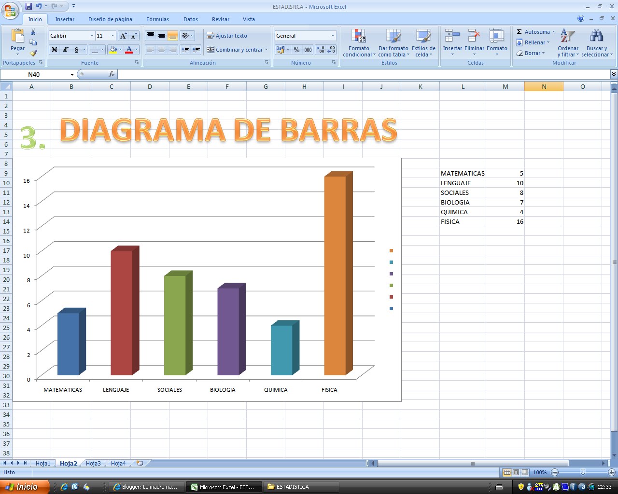This screenshot has height=494, width=618.
Task: Open the font name Calibri dropdown
Action: pos(92,36)
